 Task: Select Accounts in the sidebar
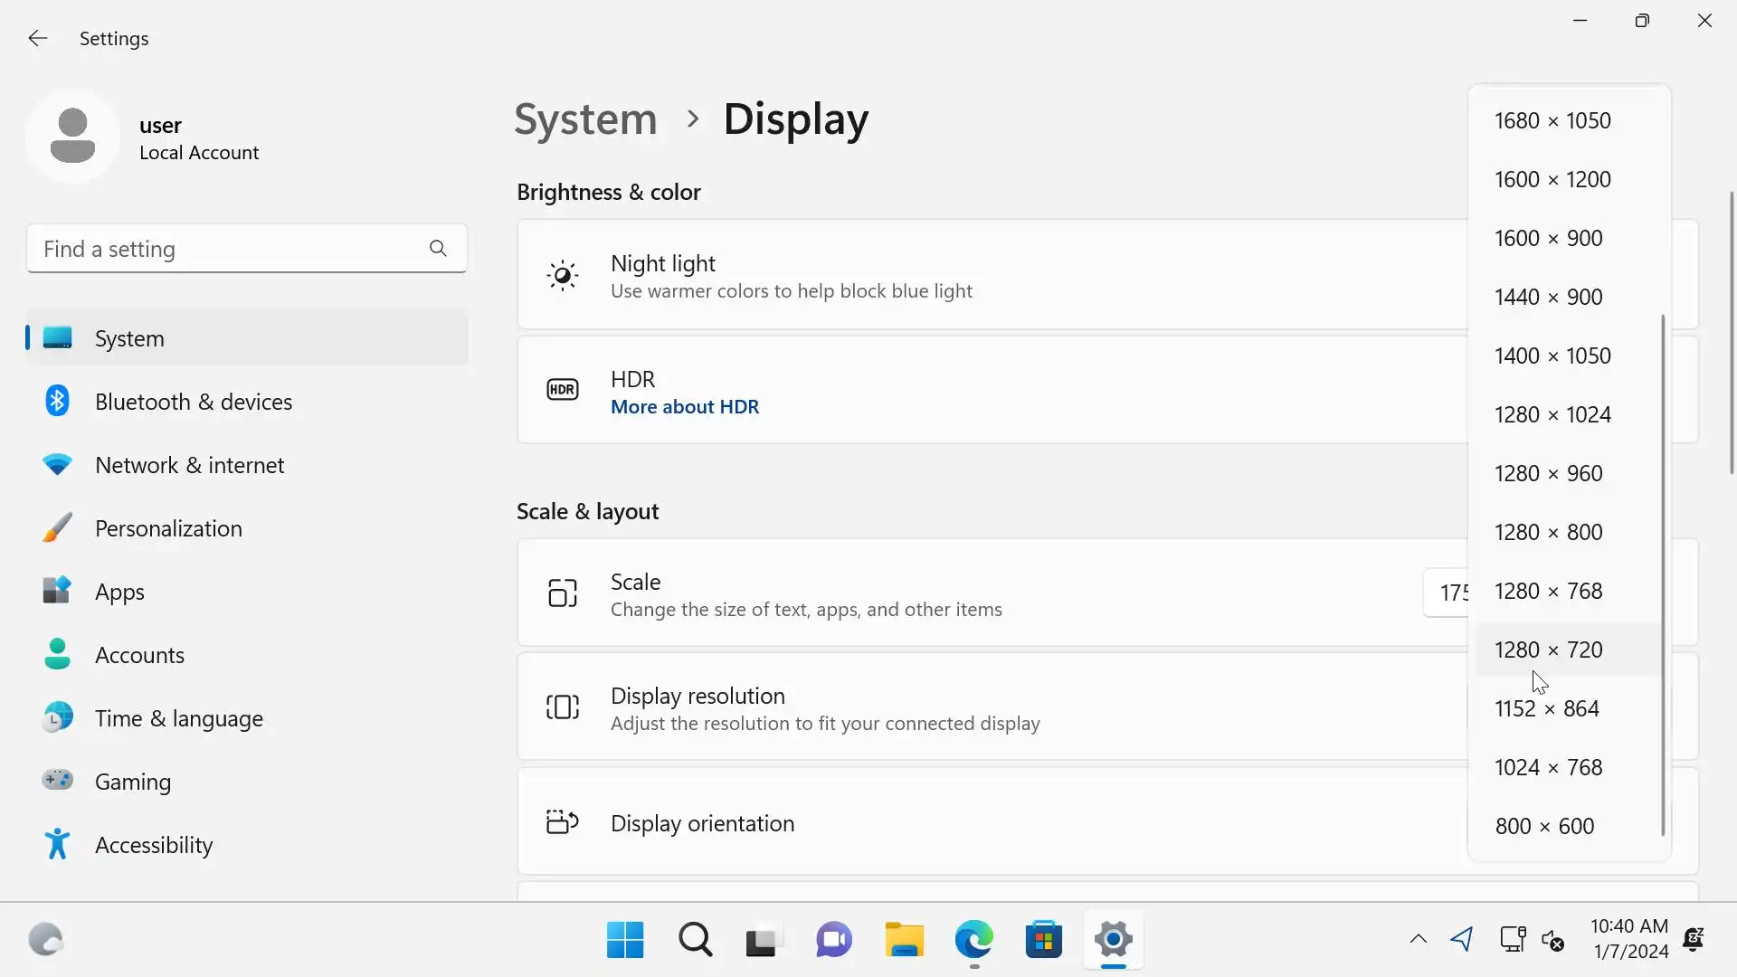coord(139,655)
